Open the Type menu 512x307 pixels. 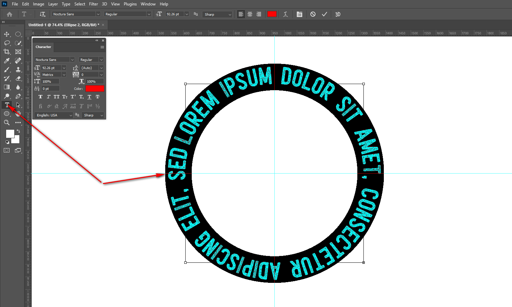(x=66, y=4)
